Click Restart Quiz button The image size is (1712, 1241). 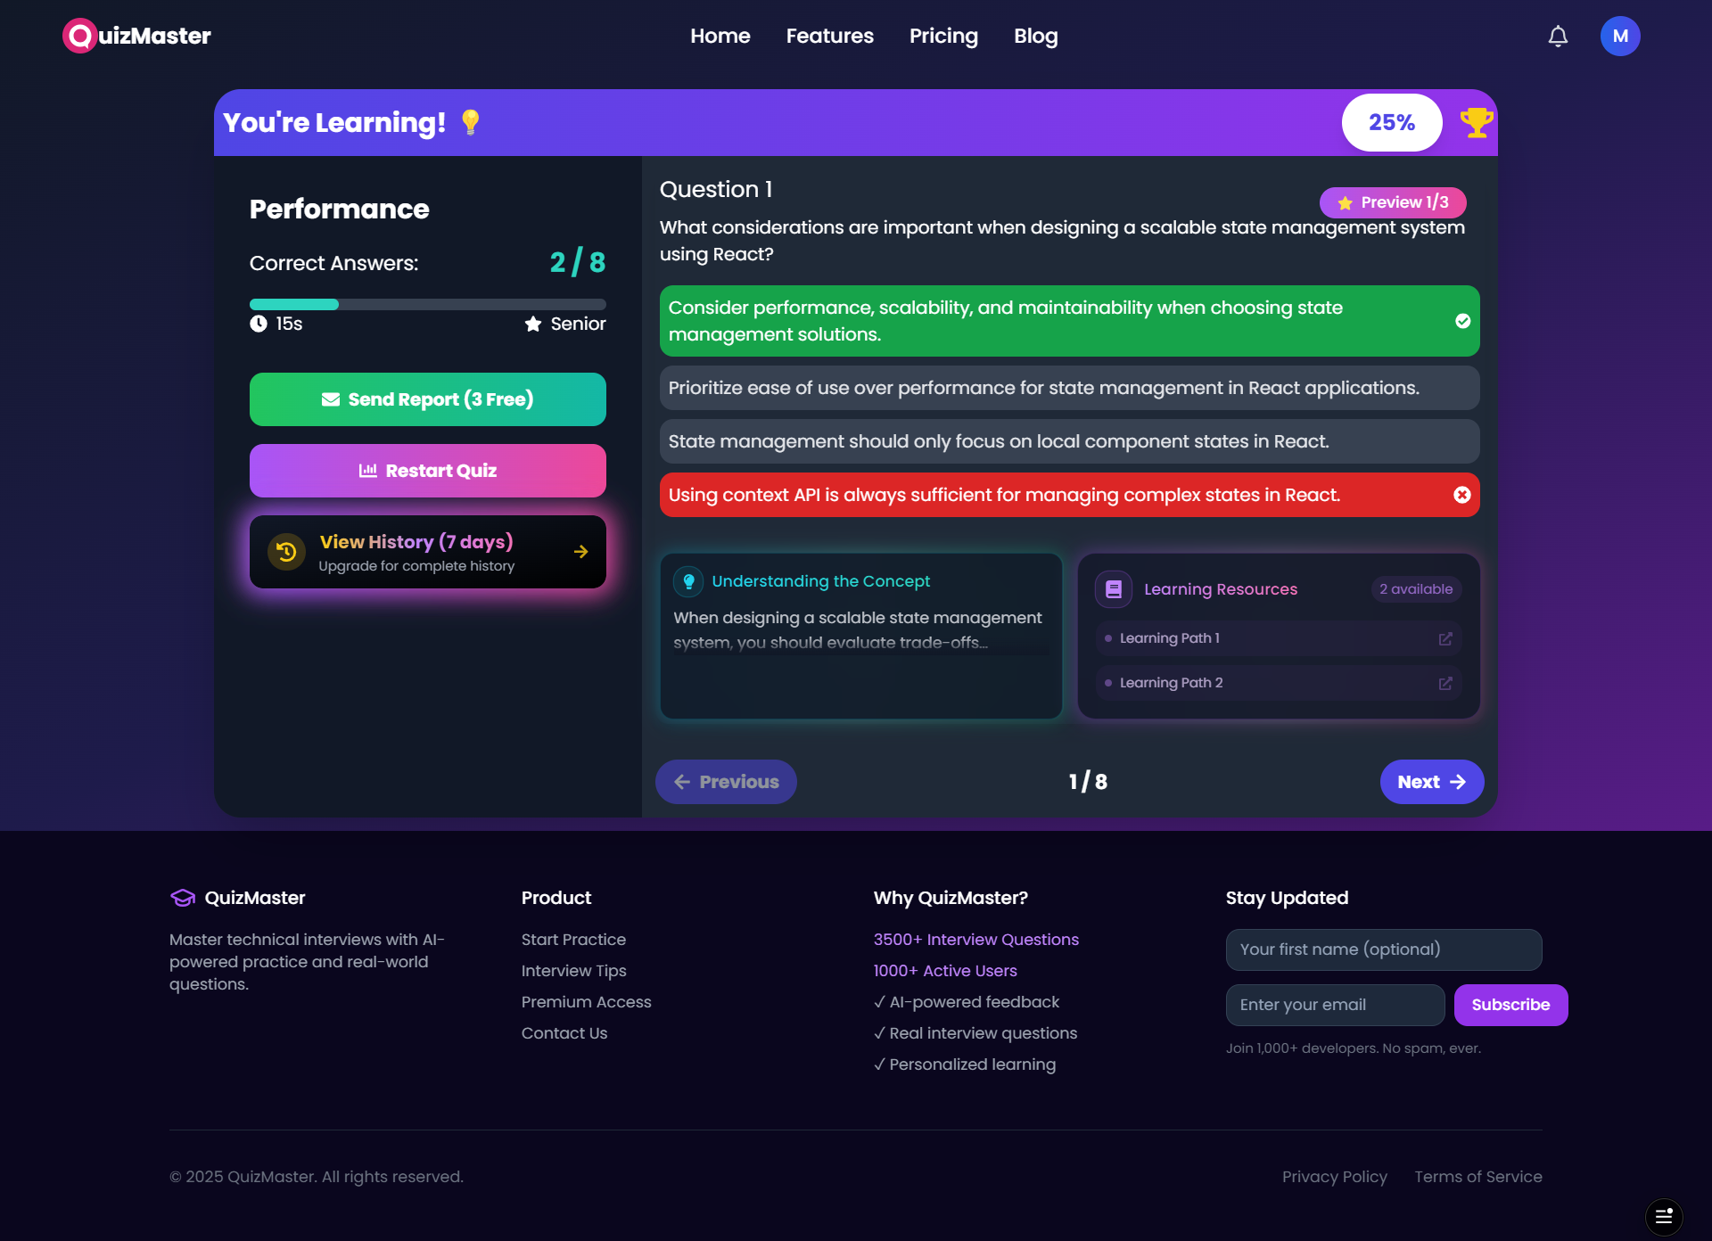click(428, 471)
